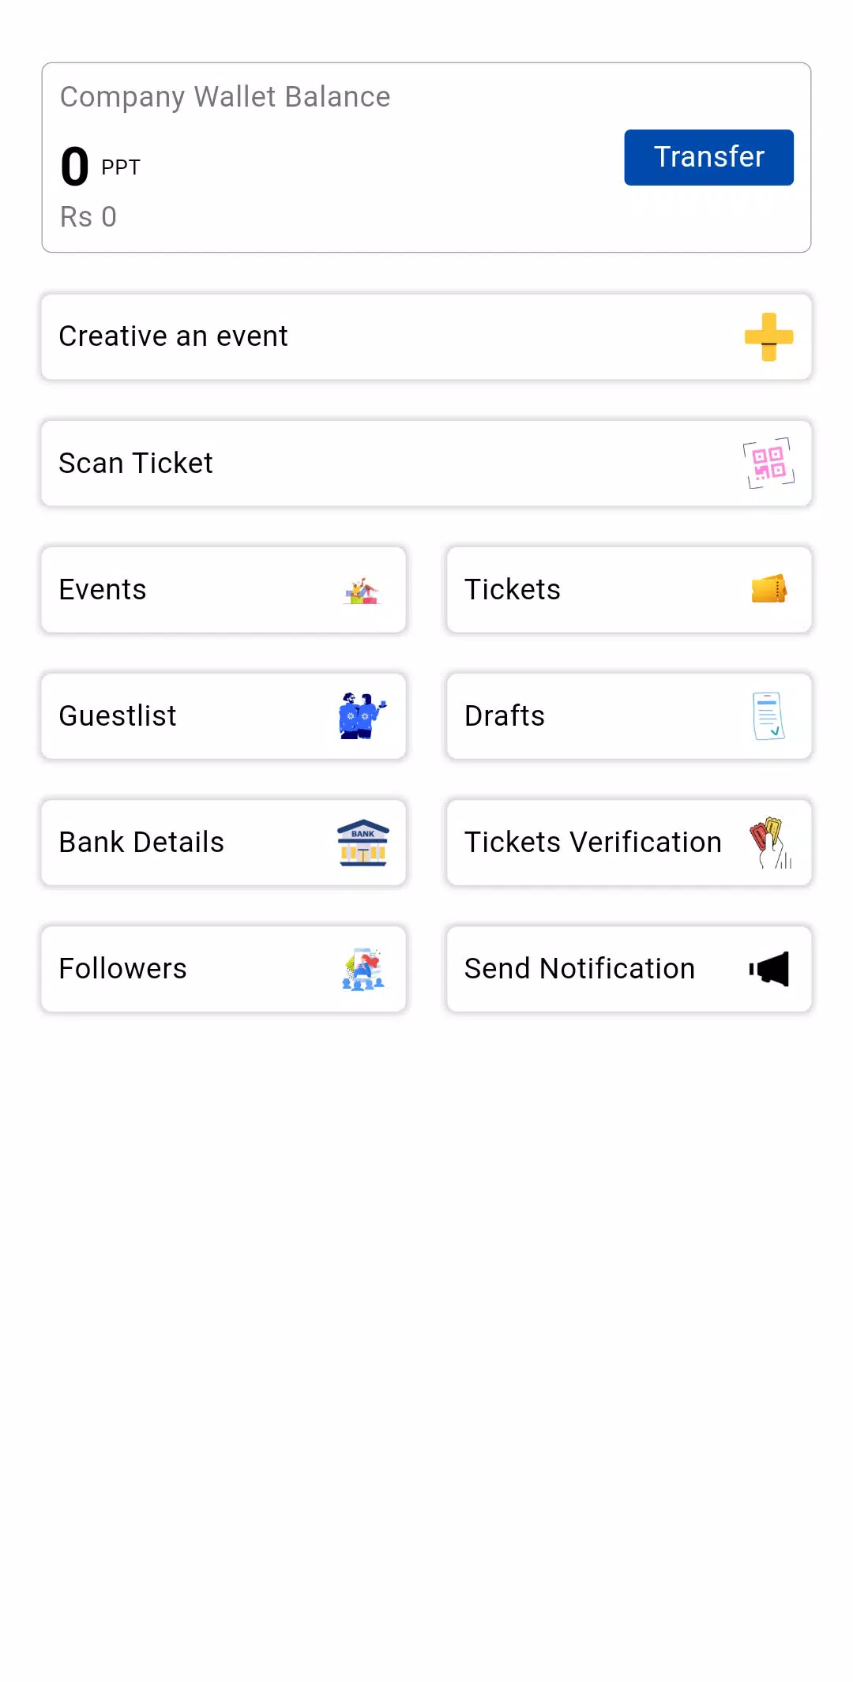This screenshot has height=1682, width=853.
Task: Open Bank Details text label
Action: point(141,843)
